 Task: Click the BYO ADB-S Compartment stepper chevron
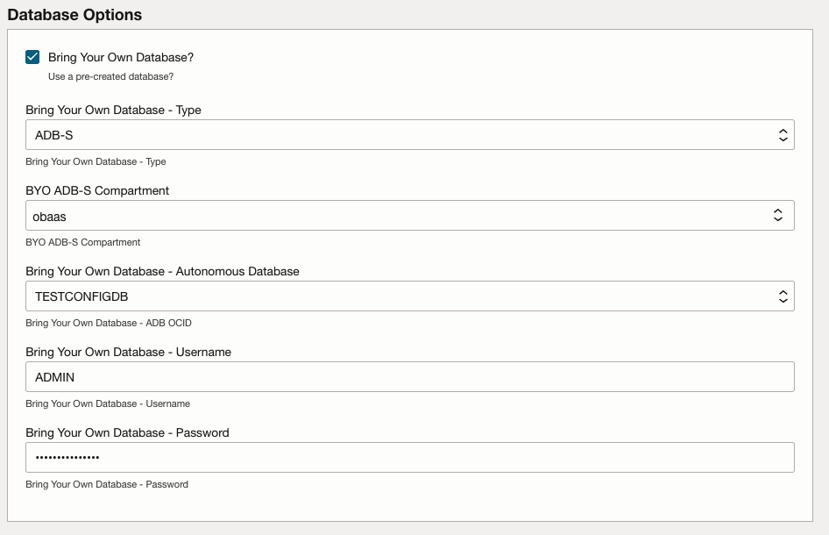778,215
